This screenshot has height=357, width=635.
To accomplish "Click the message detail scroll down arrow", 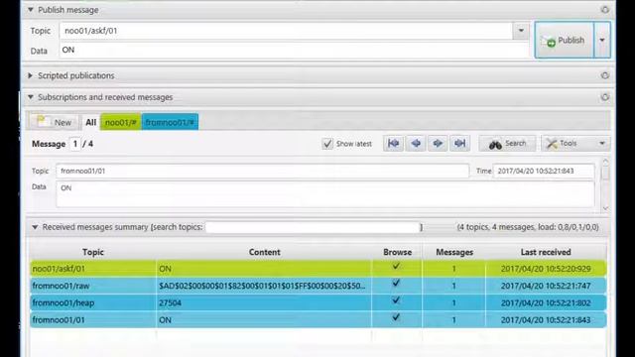I will [605, 208].
